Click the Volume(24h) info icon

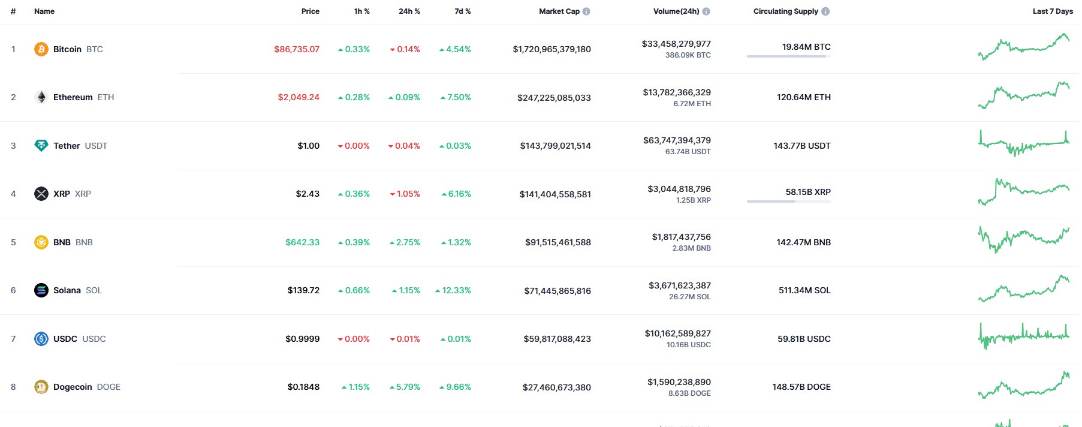click(x=706, y=11)
